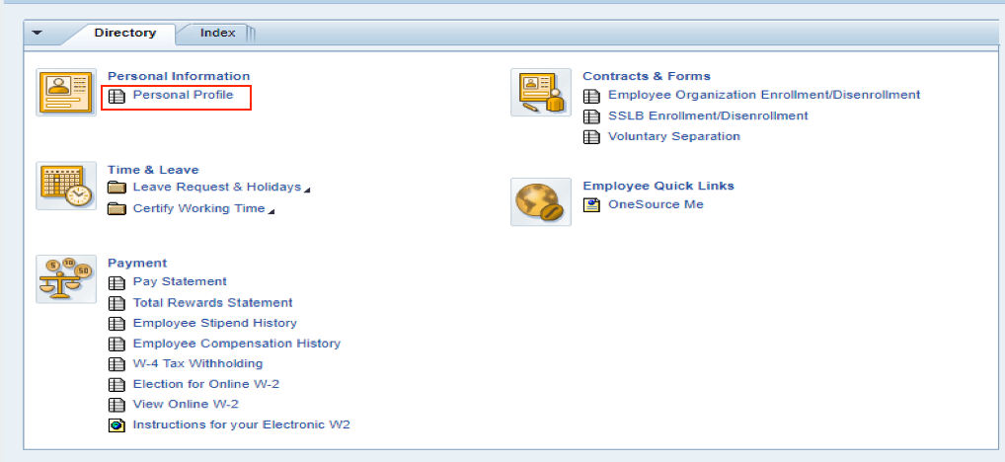The height and width of the screenshot is (462, 1005).
Task: Click the folder icon beside Leave Request & Holidays
Action: [x=116, y=188]
